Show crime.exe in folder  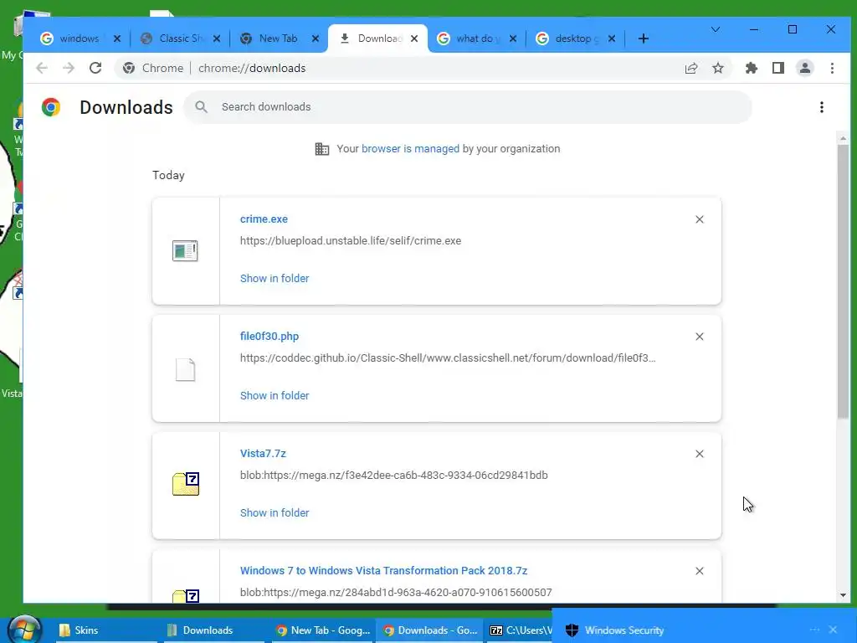[x=275, y=278]
